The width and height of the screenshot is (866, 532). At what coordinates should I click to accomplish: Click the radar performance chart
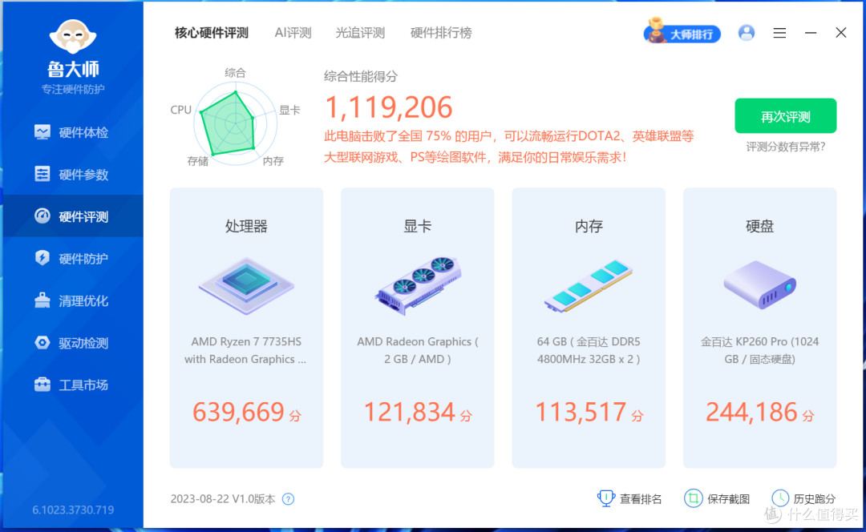coord(235,123)
